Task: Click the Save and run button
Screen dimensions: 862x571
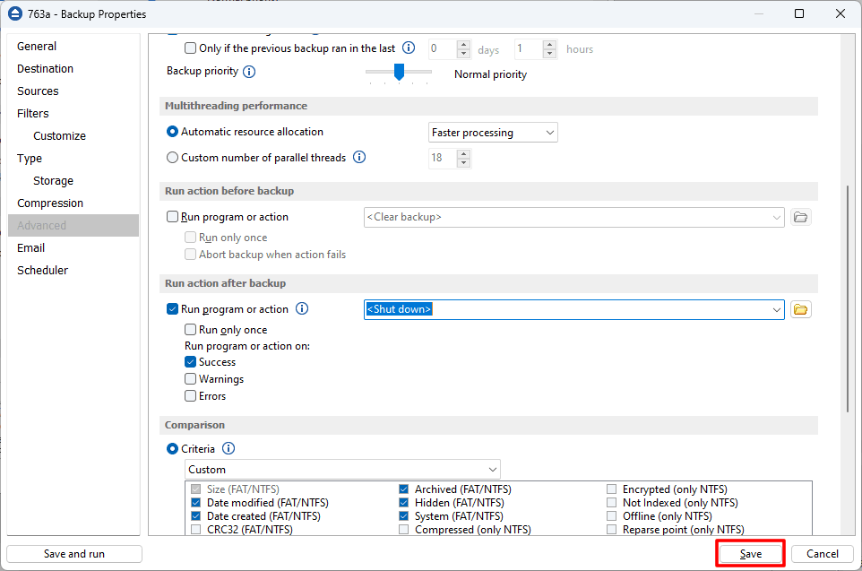Action: 73,553
